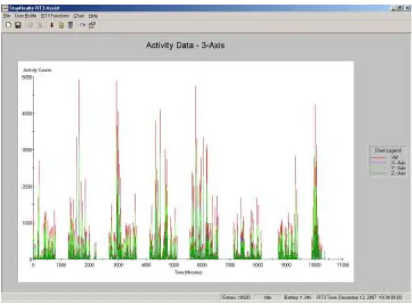Click the gray device toolbar icon
The image size is (412, 305).
(x=71, y=25)
